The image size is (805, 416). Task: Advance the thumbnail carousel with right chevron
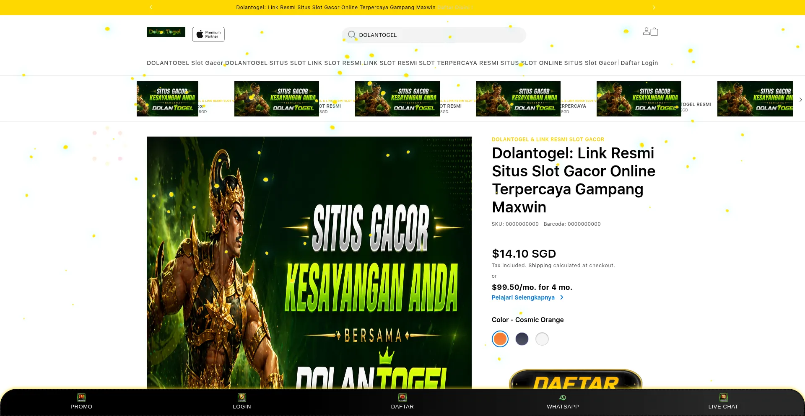tap(800, 100)
